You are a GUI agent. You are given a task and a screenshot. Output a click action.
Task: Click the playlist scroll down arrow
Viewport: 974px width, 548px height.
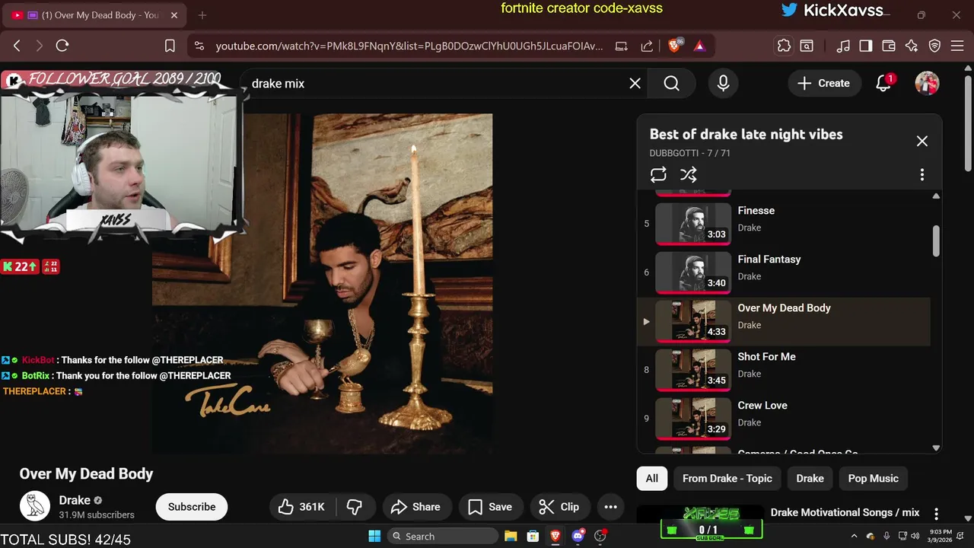936,448
